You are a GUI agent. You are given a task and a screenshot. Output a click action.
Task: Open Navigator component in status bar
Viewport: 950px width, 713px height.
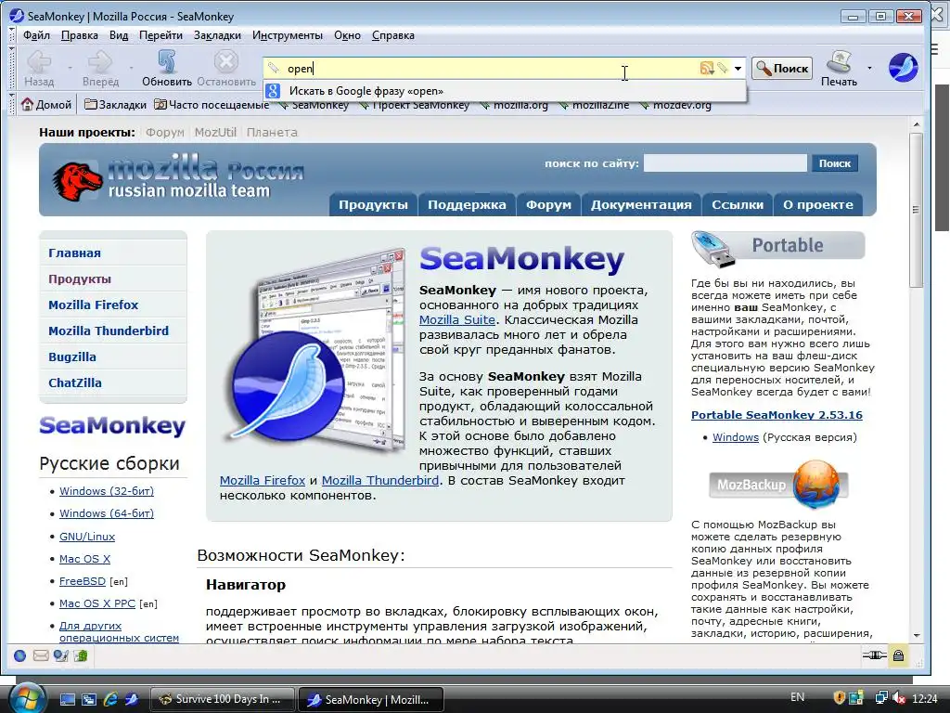[20, 655]
